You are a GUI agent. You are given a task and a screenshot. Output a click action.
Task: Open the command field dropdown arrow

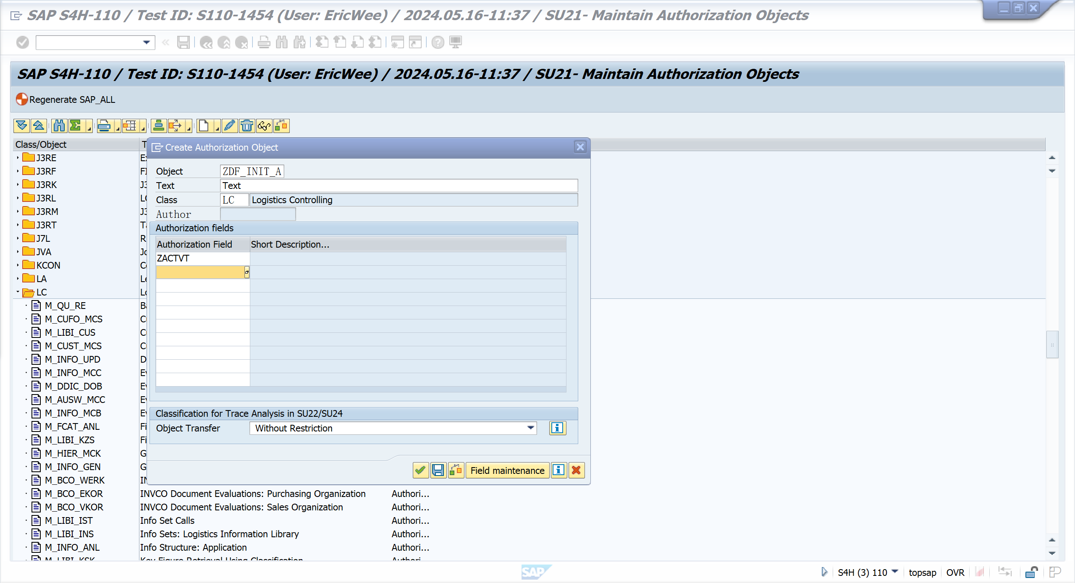[147, 42]
